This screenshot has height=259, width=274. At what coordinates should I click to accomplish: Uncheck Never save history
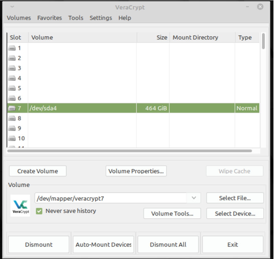point(39,211)
